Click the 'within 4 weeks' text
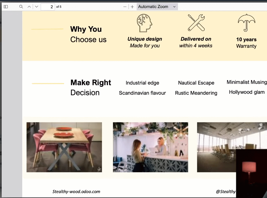The image size is (267, 198). [196, 46]
